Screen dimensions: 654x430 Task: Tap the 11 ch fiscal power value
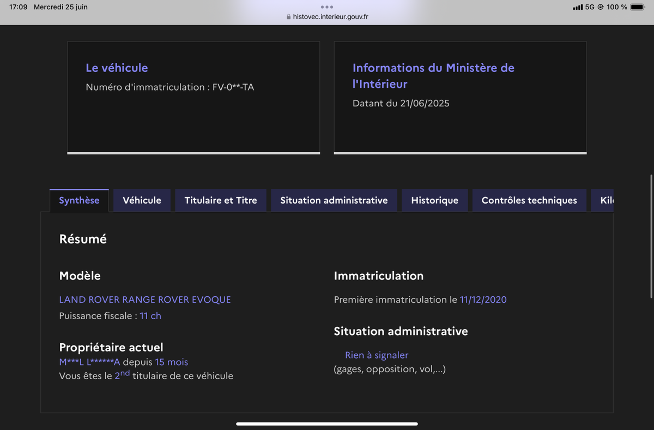pyautogui.click(x=150, y=316)
